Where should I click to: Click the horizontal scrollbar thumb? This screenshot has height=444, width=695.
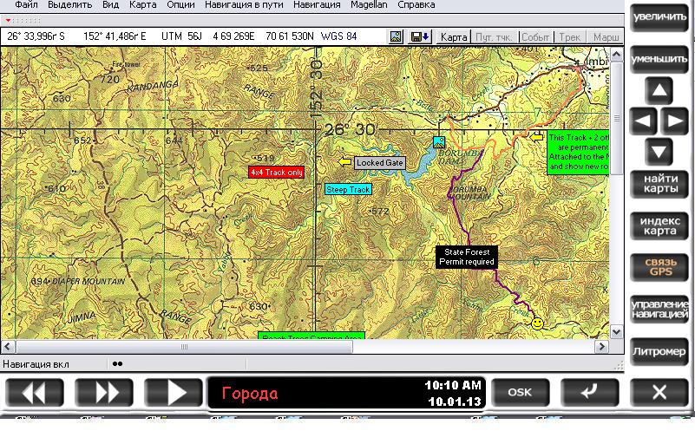click(x=185, y=347)
